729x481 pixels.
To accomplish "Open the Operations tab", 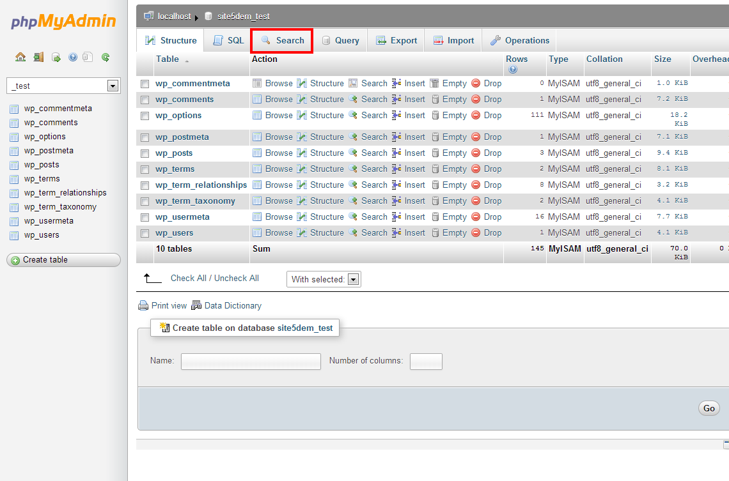I will (x=519, y=40).
